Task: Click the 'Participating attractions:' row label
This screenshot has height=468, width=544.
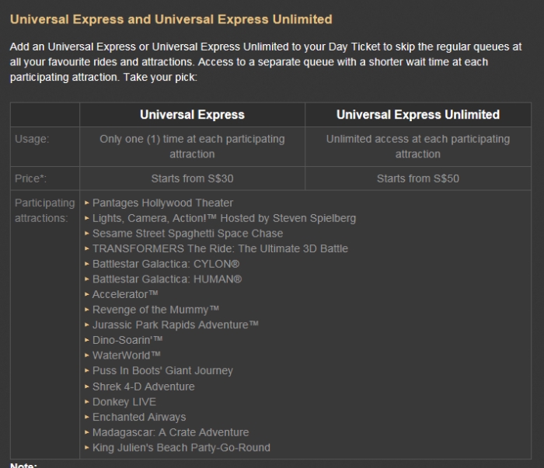Action: click(x=45, y=210)
